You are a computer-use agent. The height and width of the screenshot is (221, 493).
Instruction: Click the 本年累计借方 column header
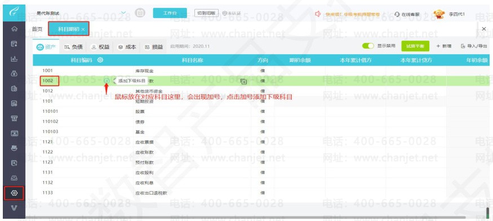[x=356, y=60]
